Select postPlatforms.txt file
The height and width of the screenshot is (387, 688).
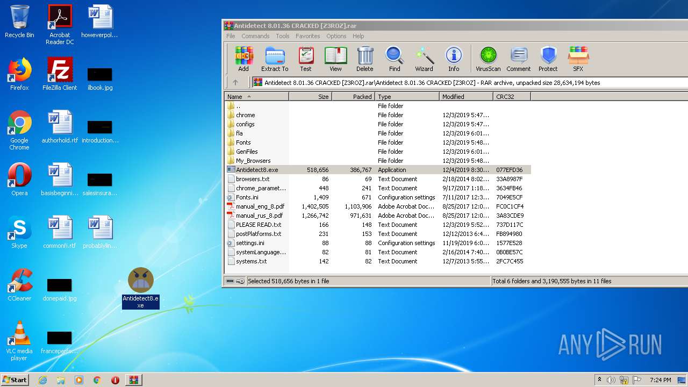pos(377,234)
